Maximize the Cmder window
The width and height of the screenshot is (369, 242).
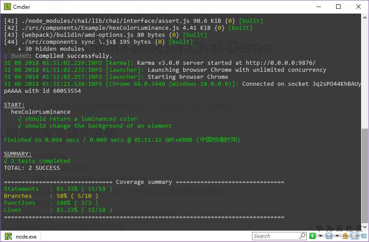(338, 7)
